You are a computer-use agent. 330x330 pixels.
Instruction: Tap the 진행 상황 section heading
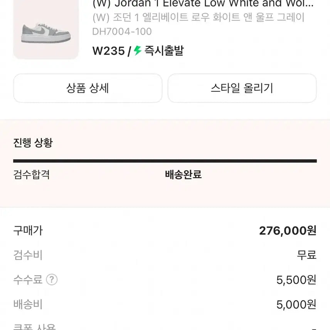click(33, 143)
